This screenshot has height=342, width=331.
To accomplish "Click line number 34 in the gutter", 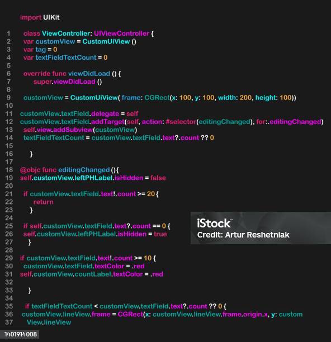I will [x=9, y=298].
